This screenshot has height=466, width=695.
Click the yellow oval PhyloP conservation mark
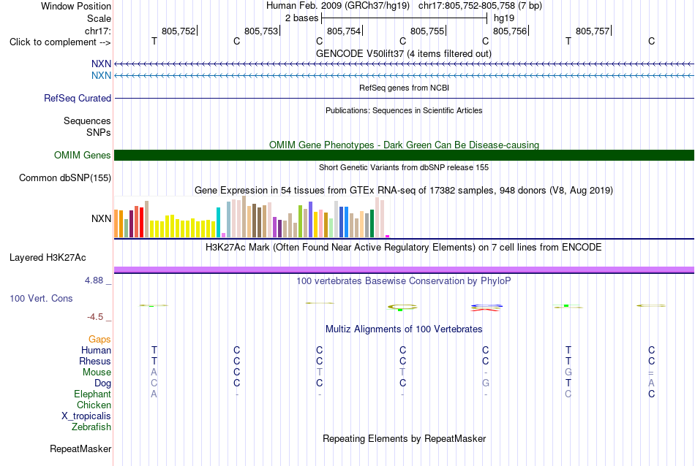tap(402, 307)
